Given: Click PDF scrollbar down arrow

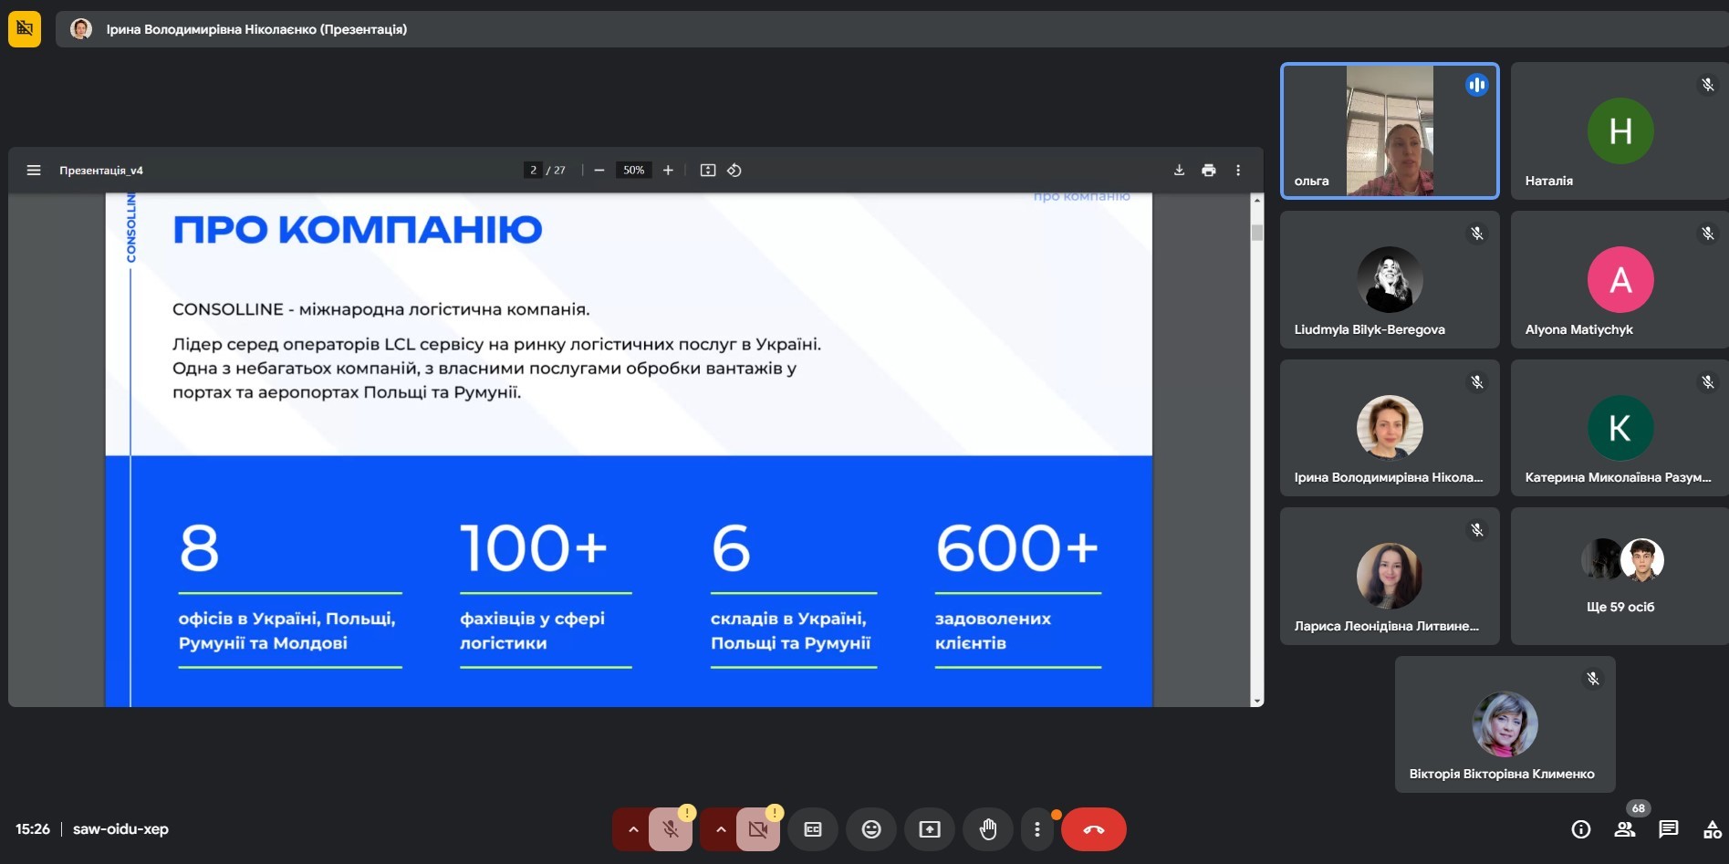Looking at the screenshot, I should 1257,701.
